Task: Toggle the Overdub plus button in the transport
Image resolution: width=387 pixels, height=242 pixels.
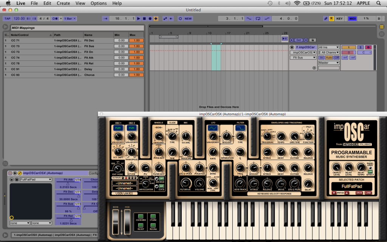Action: click(x=156, y=19)
